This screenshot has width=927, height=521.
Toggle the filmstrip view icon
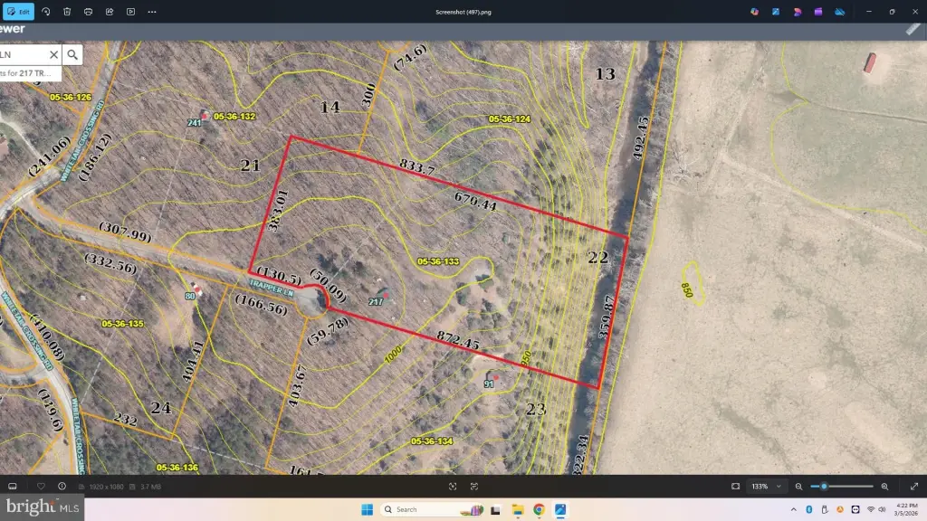13,487
